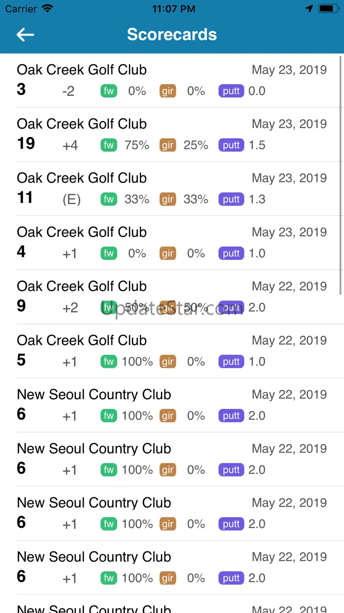Tap the fw badge beside 33%
The image size is (344, 613).
(x=108, y=199)
